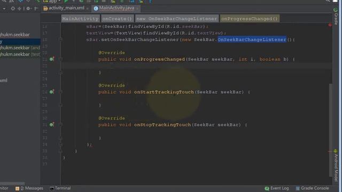The height and width of the screenshot is (192, 342).
Task: Click the onStartTrackingTouch method name in code
Action: 164,92
